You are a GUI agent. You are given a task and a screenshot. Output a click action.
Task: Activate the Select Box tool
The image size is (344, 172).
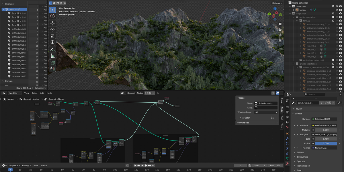click(x=52, y=9)
